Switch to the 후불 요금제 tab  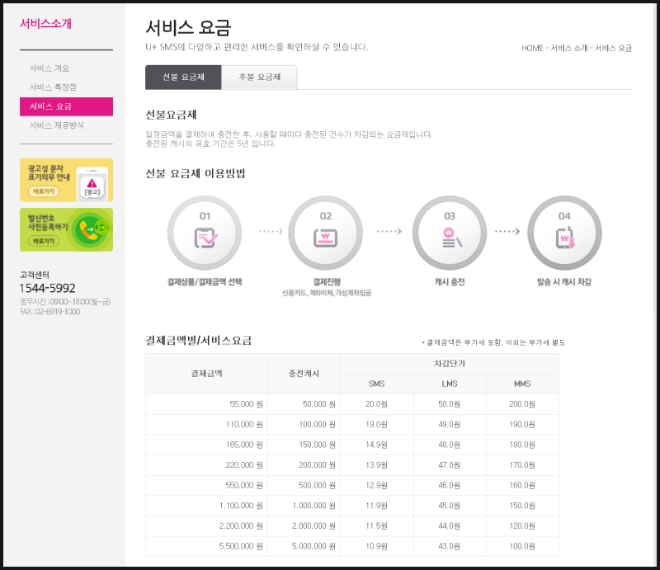[x=259, y=77]
